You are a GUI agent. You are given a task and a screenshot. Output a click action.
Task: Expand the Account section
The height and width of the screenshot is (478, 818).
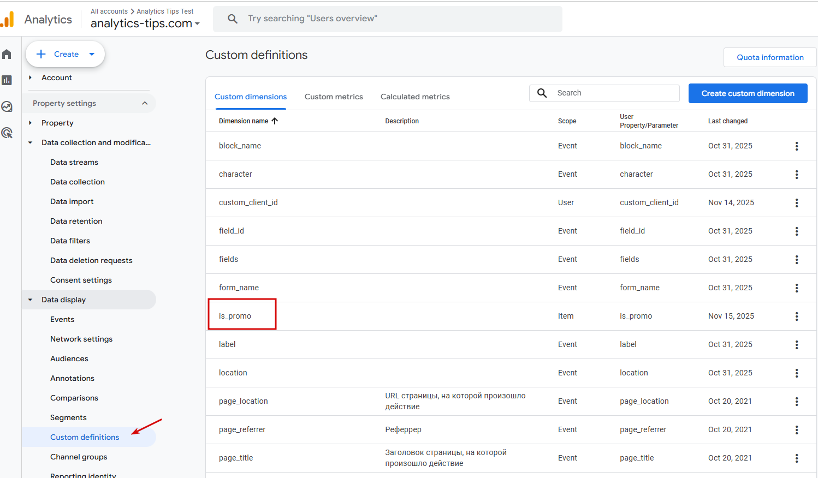tap(30, 77)
